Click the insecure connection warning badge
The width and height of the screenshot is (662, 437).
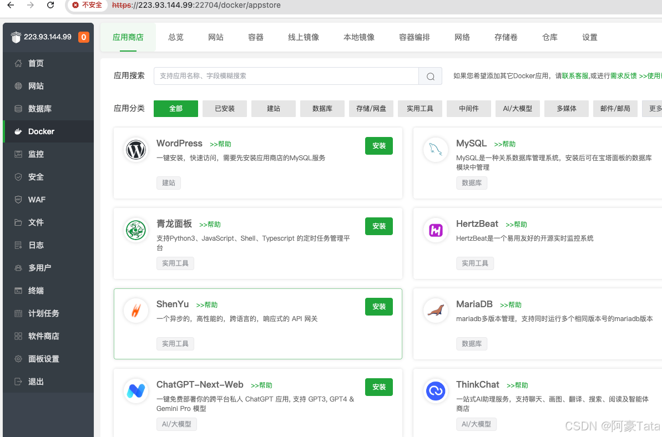tap(87, 5)
